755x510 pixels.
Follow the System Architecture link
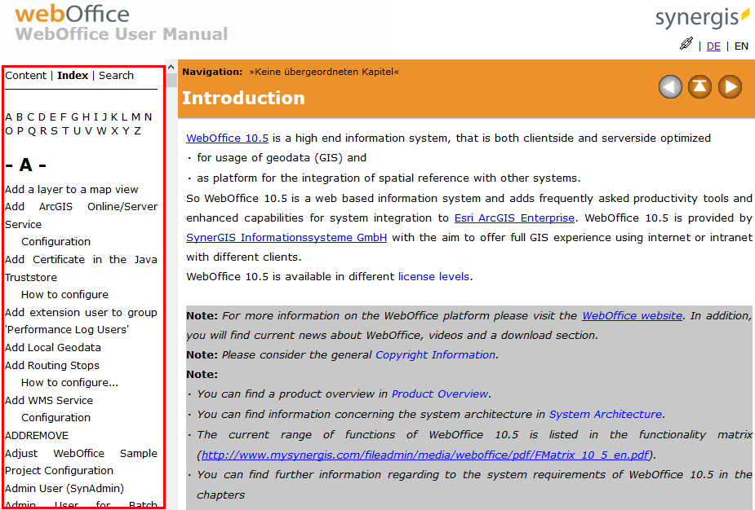pos(605,414)
